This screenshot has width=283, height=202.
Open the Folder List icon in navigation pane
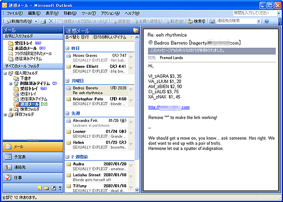point(47,188)
